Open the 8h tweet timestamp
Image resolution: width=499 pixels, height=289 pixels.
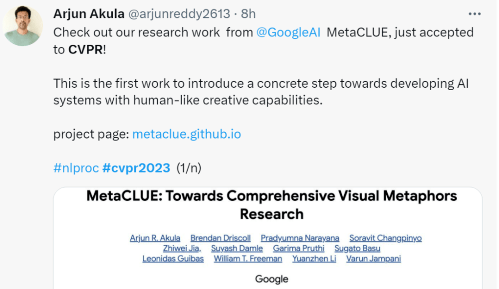[x=248, y=13]
